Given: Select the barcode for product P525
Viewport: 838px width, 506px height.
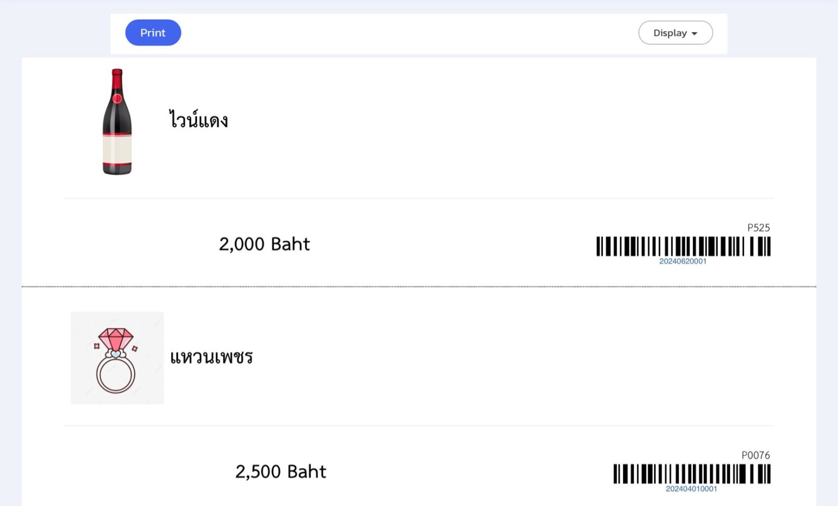Looking at the screenshot, I should click(683, 246).
